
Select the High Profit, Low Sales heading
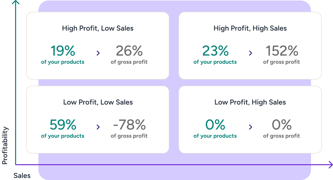point(98,28)
